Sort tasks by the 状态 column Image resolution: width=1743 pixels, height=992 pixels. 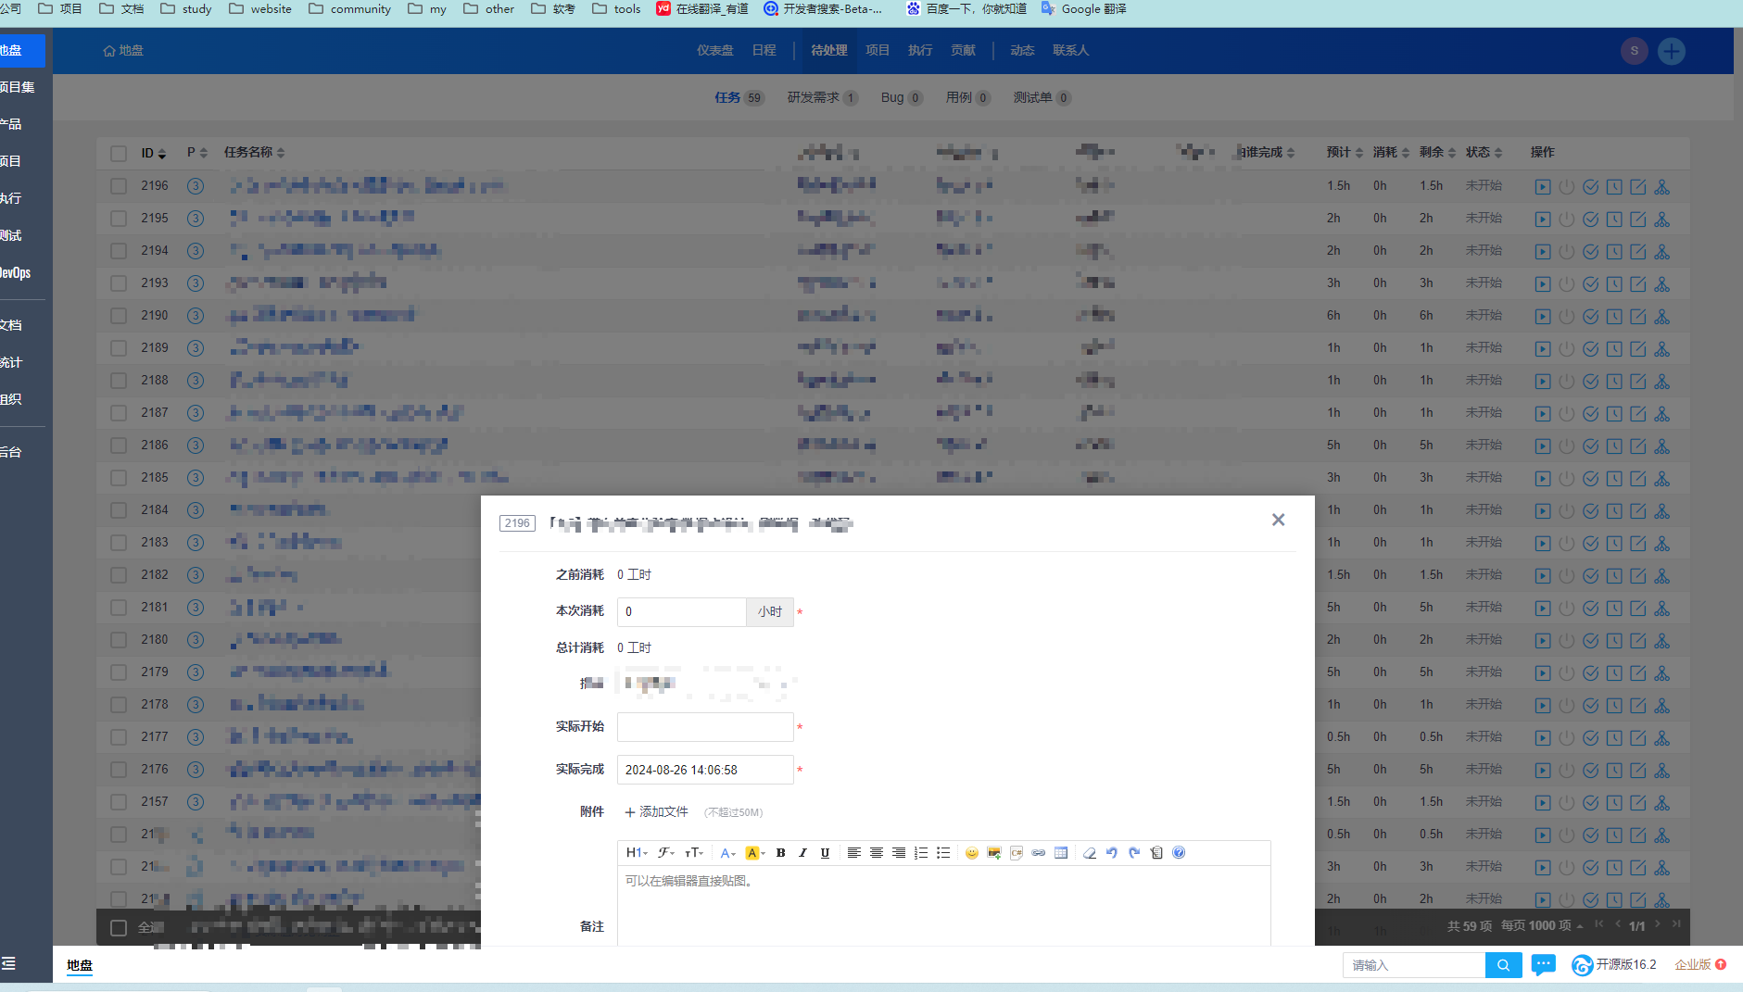pyautogui.click(x=1484, y=152)
